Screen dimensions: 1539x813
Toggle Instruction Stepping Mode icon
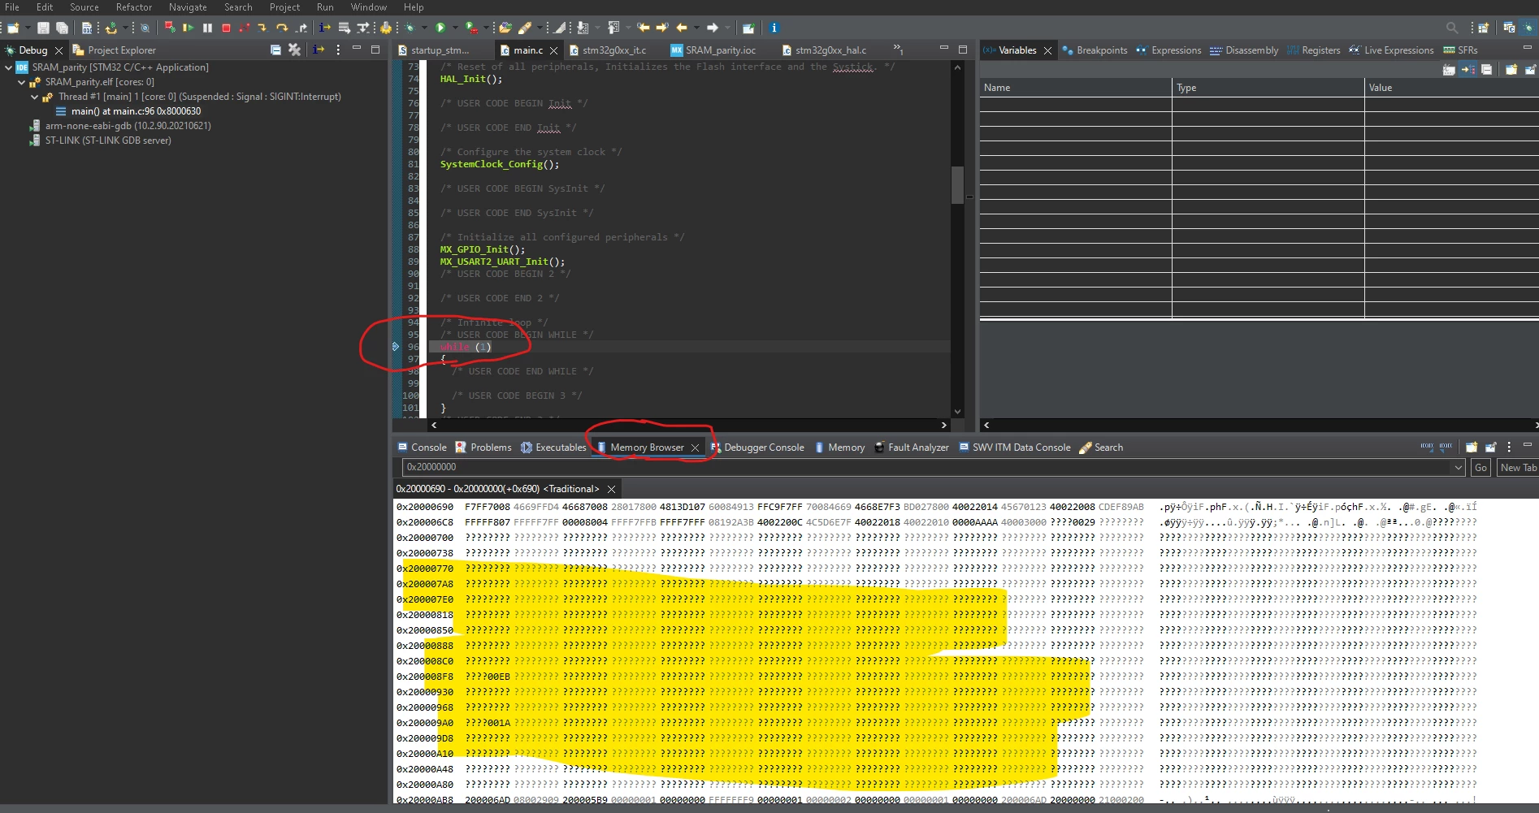pyautogui.click(x=324, y=28)
